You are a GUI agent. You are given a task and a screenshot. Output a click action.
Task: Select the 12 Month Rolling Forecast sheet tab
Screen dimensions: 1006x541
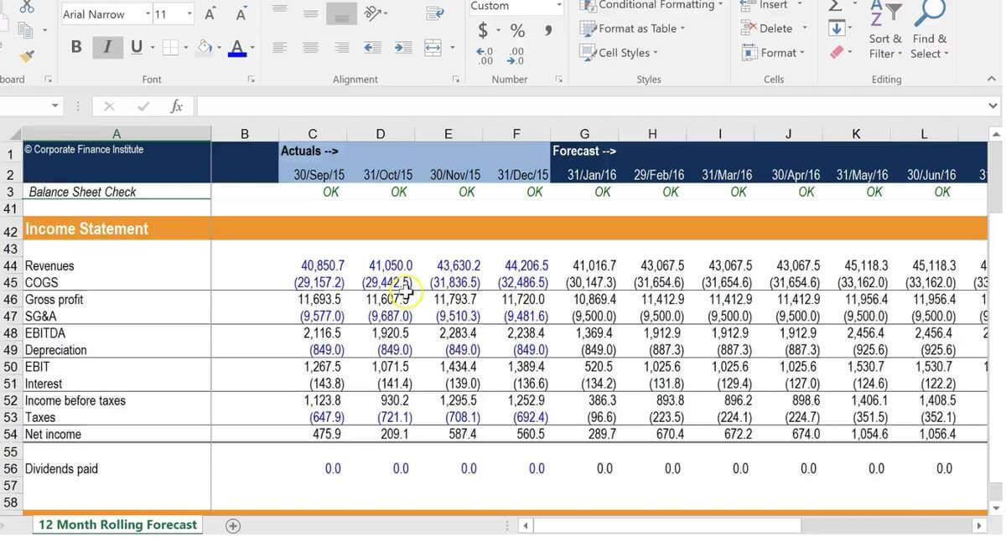(117, 525)
